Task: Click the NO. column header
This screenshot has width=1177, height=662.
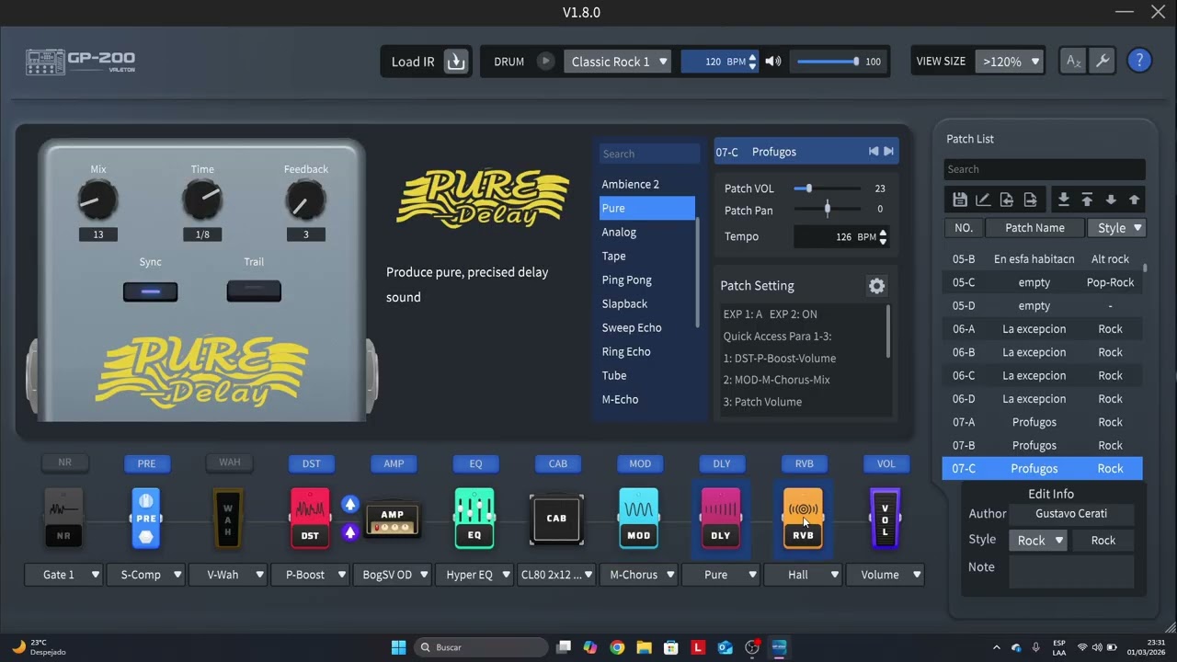Action: click(963, 228)
